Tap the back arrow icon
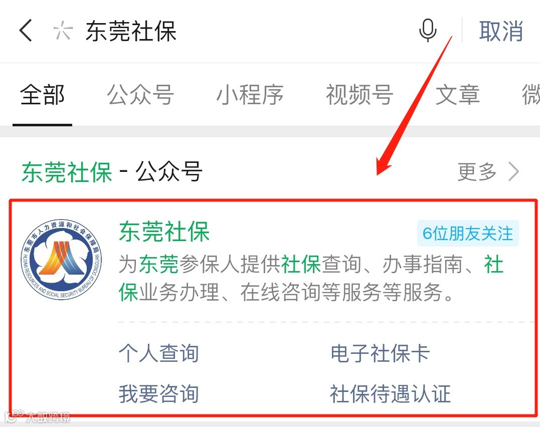This screenshot has height=427, width=540. point(26,30)
